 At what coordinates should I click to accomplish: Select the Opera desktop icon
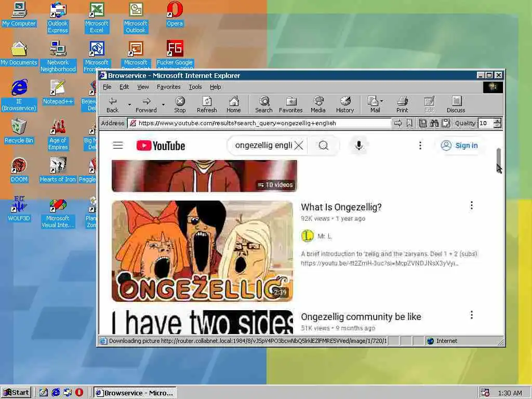[x=175, y=14]
